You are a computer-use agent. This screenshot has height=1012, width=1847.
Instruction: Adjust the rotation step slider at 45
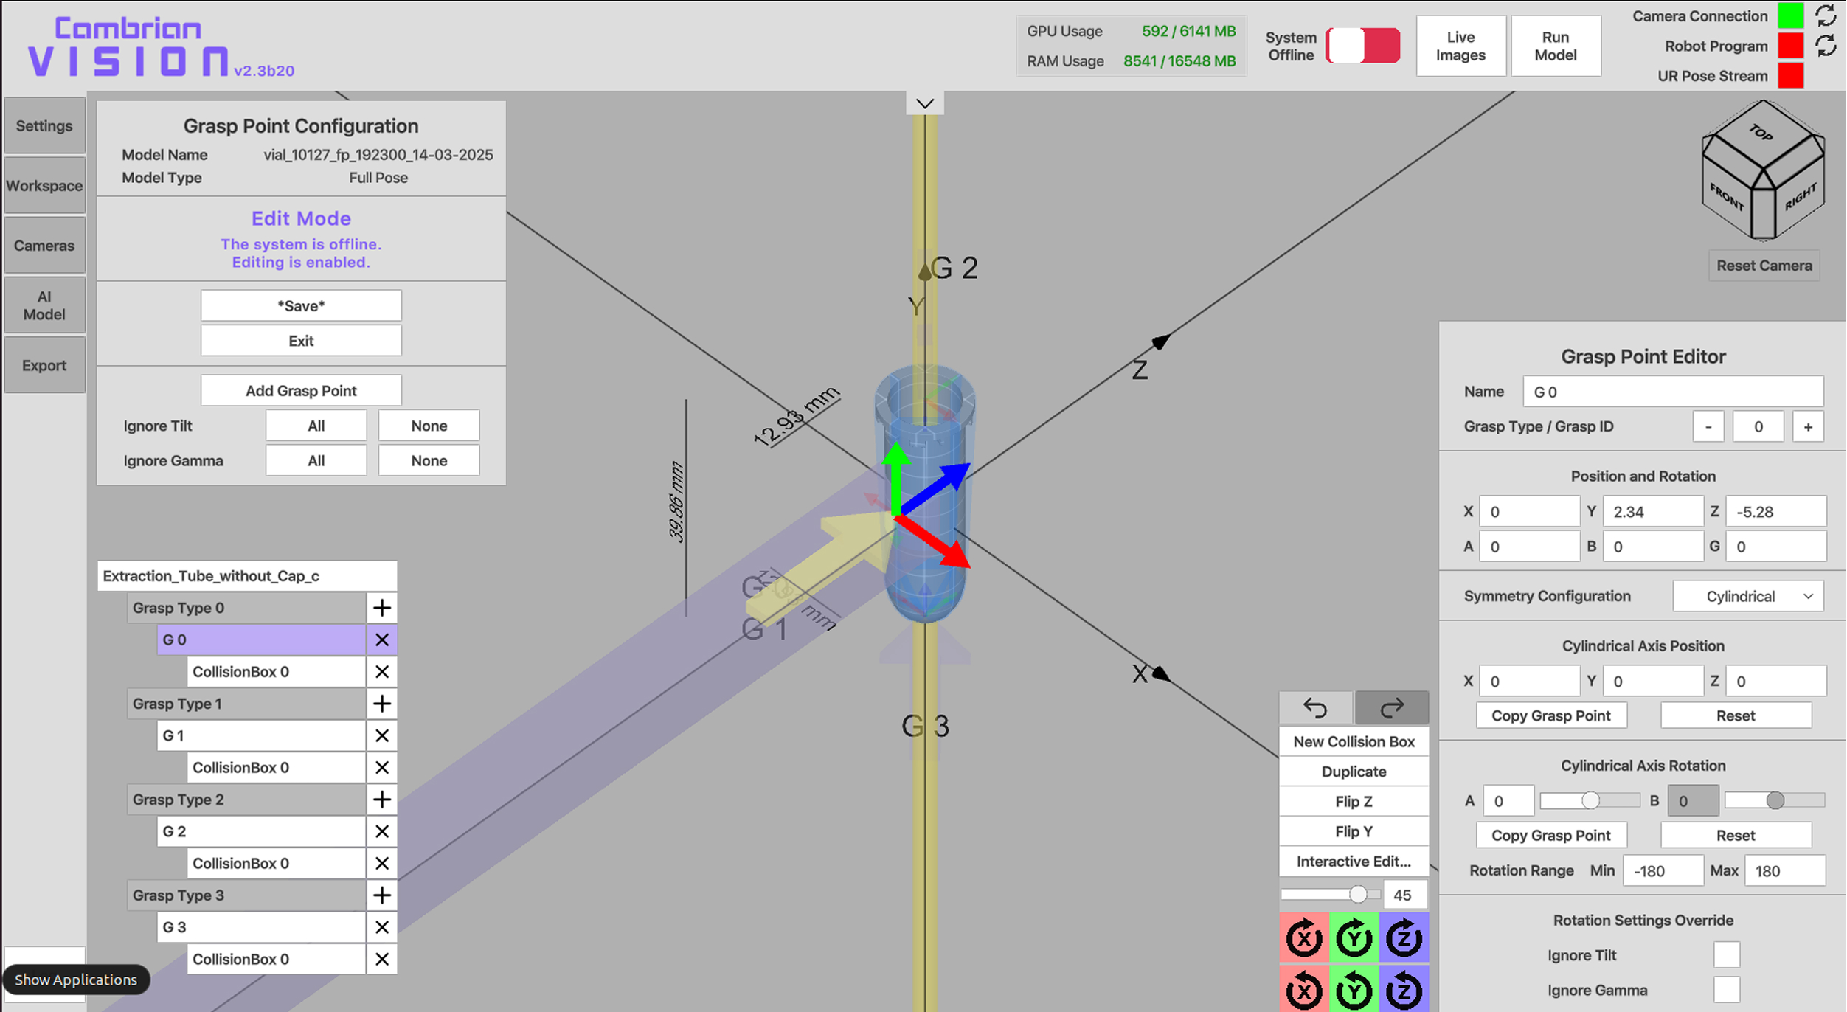pyautogui.click(x=1357, y=895)
